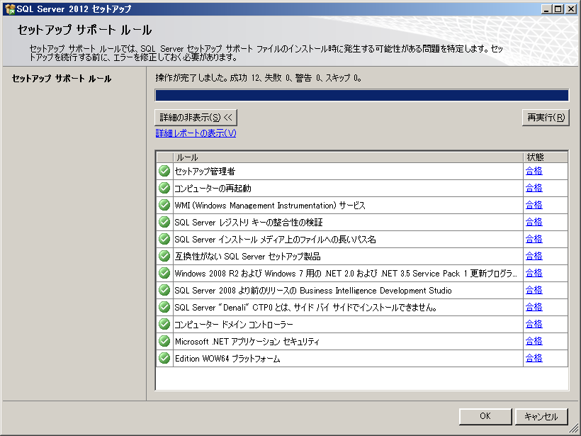
Task: Click the green check icon beside コンピューターの再起動
Action: [x=164, y=188]
